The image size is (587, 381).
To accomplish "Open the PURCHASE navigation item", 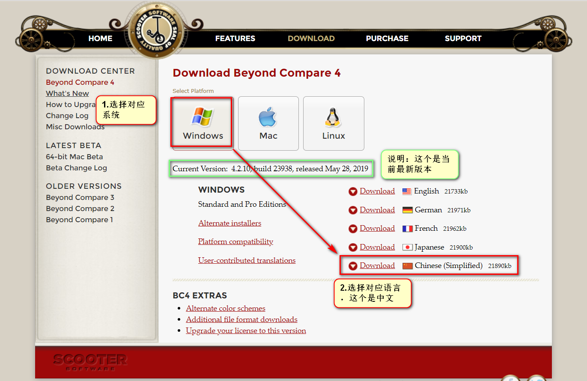I will coord(387,39).
